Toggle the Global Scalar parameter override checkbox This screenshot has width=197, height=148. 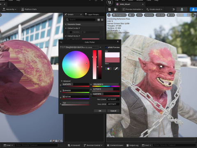[71, 32]
